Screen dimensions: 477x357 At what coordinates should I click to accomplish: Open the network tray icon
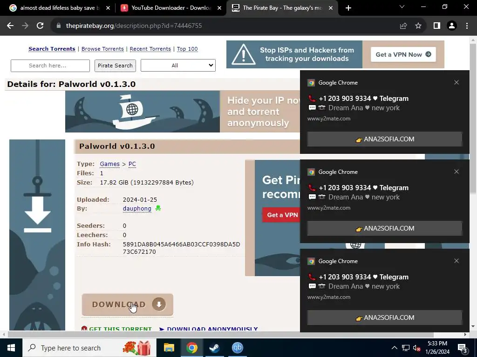click(406, 348)
